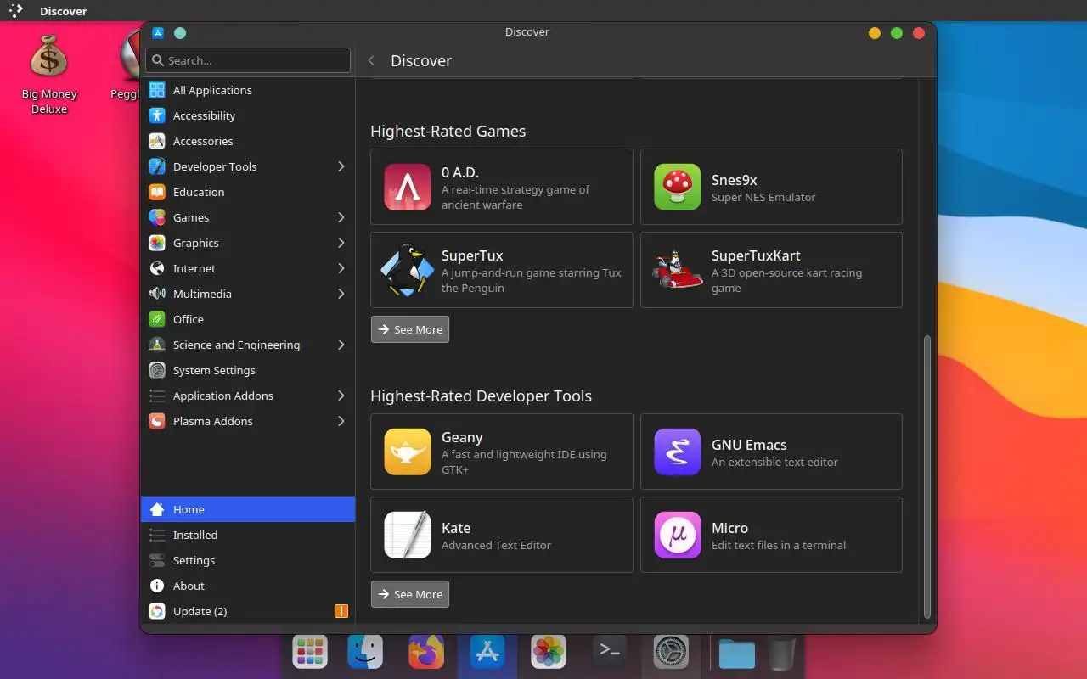Click See More under Highest-Rated Games
This screenshot has height=679, width=1087.
point(410,329)
